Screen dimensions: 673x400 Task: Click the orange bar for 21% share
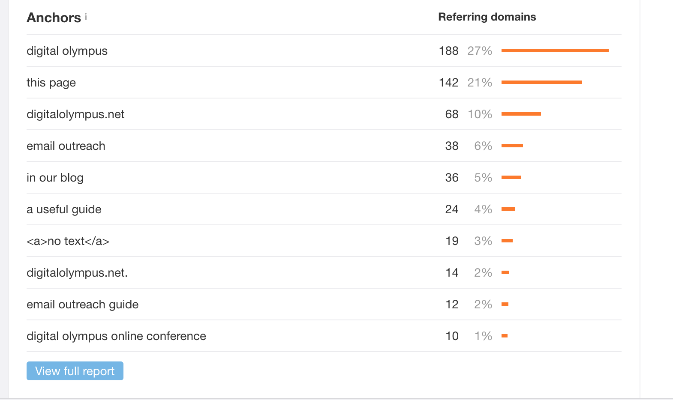coord(541,82)
